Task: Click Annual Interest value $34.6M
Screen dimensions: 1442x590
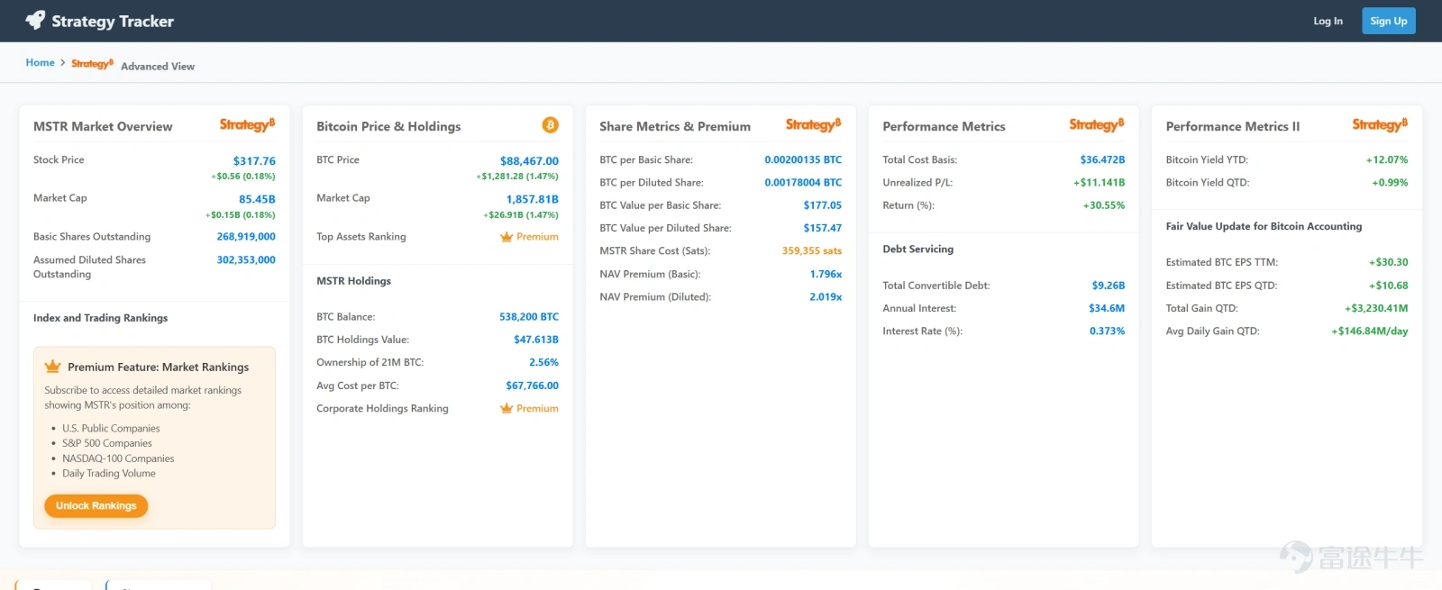Action: (x=1107, y=308)
